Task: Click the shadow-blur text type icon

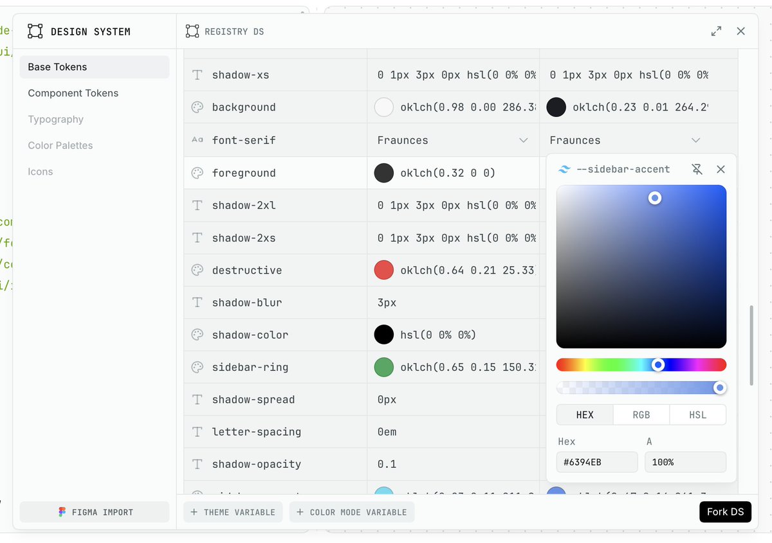Action: (x=198, y=302)
